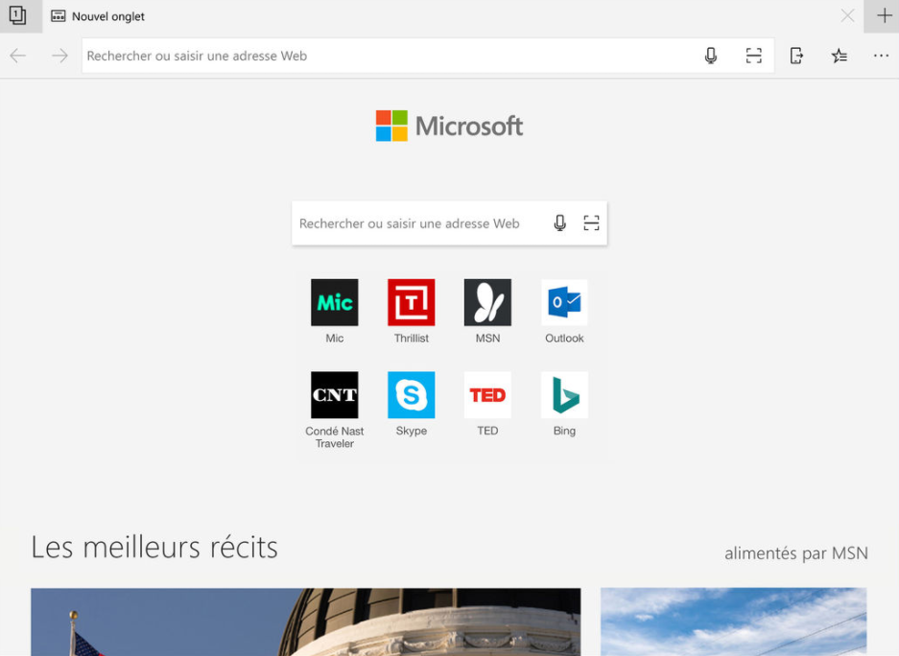This screenshot has width=899, height=656.
Task: Go forward with the right arrow
Action: [x=59, y=56]
